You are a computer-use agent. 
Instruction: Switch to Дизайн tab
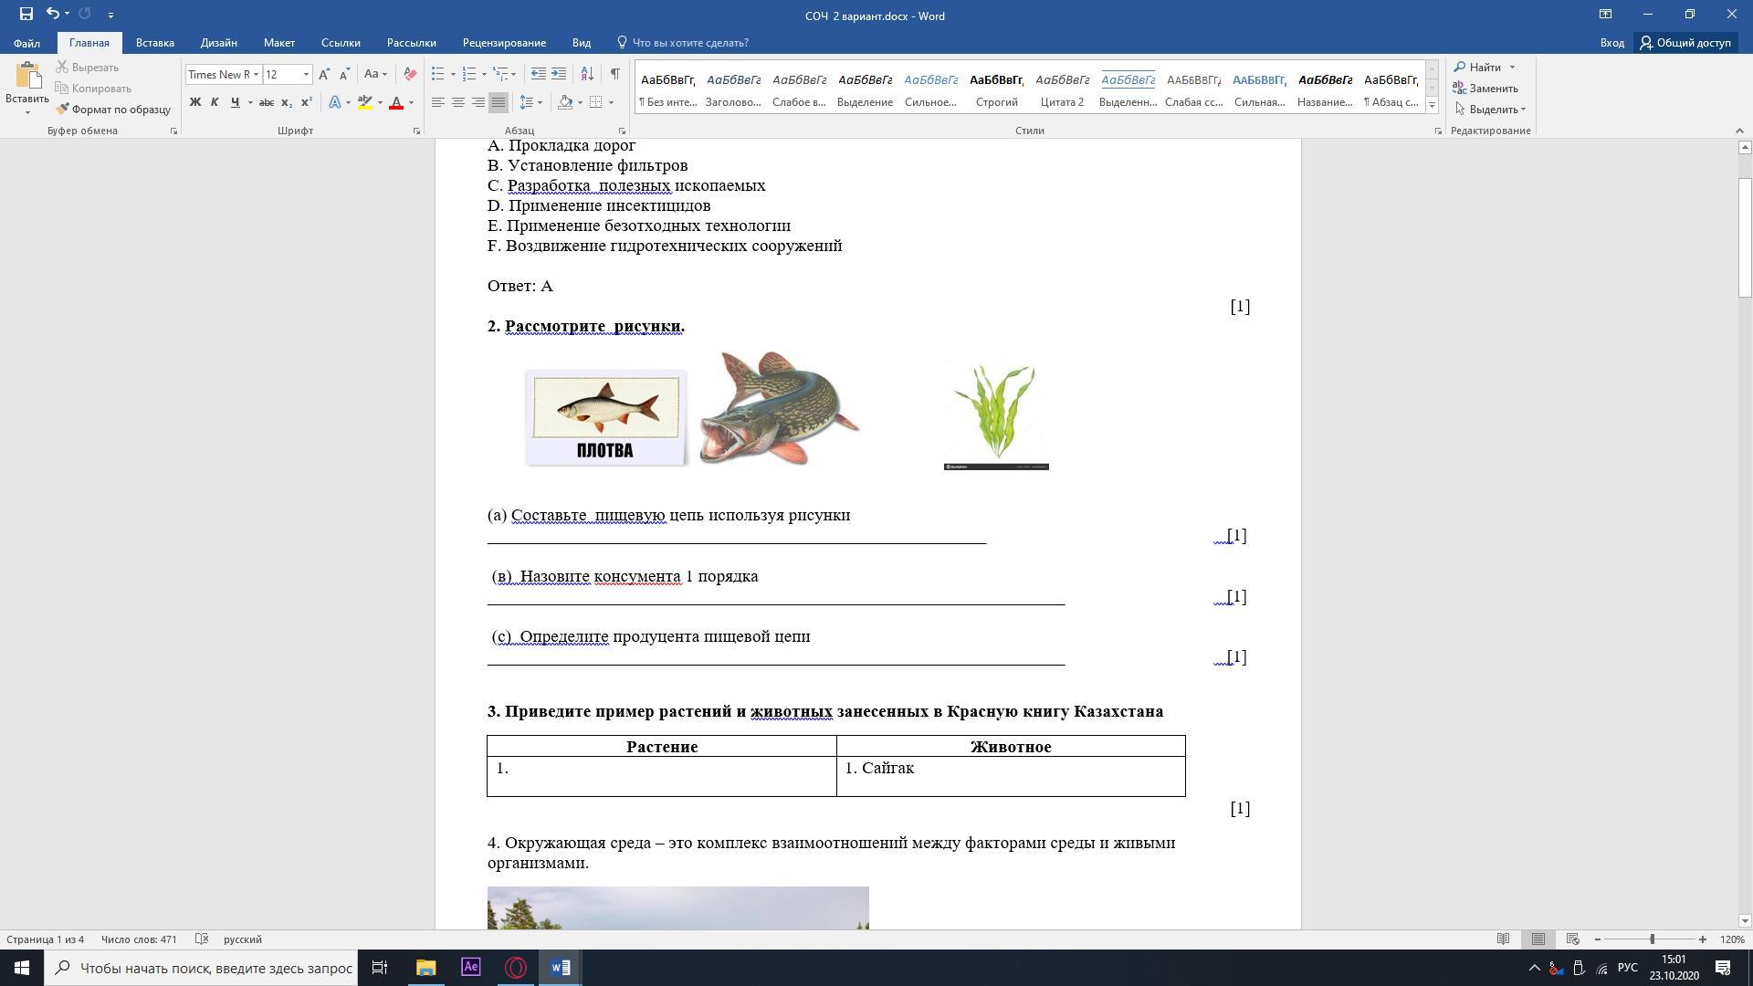[219, 43]
